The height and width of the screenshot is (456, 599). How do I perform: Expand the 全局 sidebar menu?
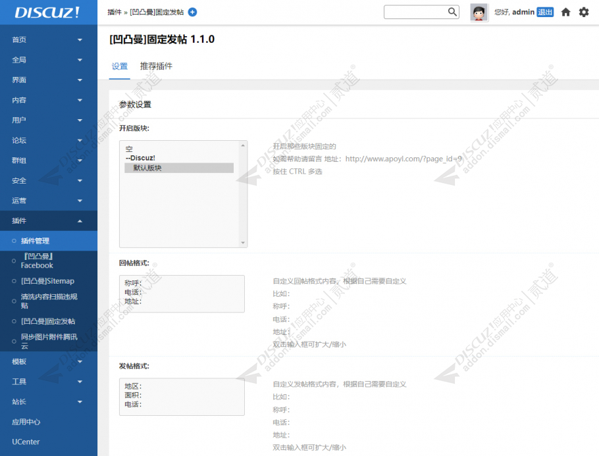tap(49, 60)
